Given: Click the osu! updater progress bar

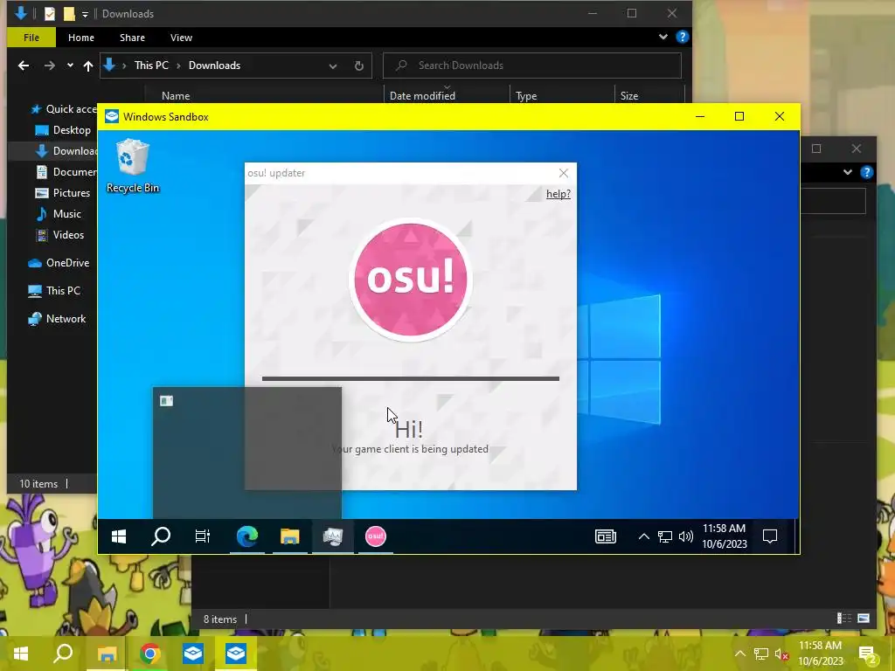Looking at the screenshot, I should [x=411, y=378].
